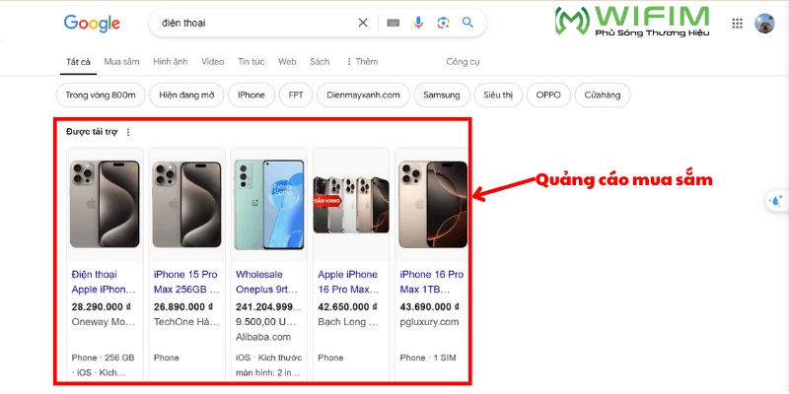Viewport: 789px width, 394px height.
Task: Select the Tất cả tab
Action: pyautogui.click(x=79, y=62)
